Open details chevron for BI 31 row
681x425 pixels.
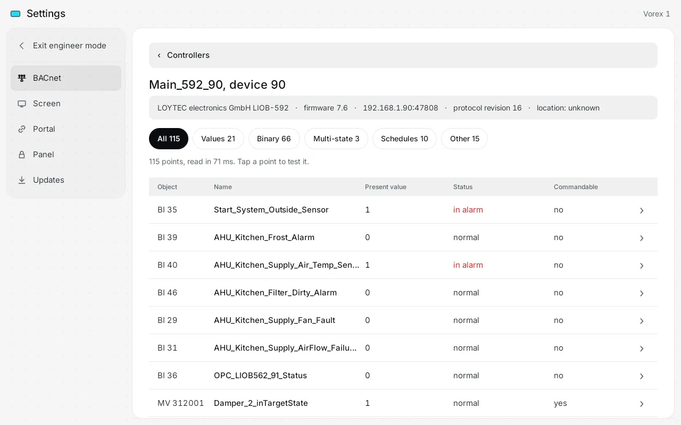click(642, 348)
